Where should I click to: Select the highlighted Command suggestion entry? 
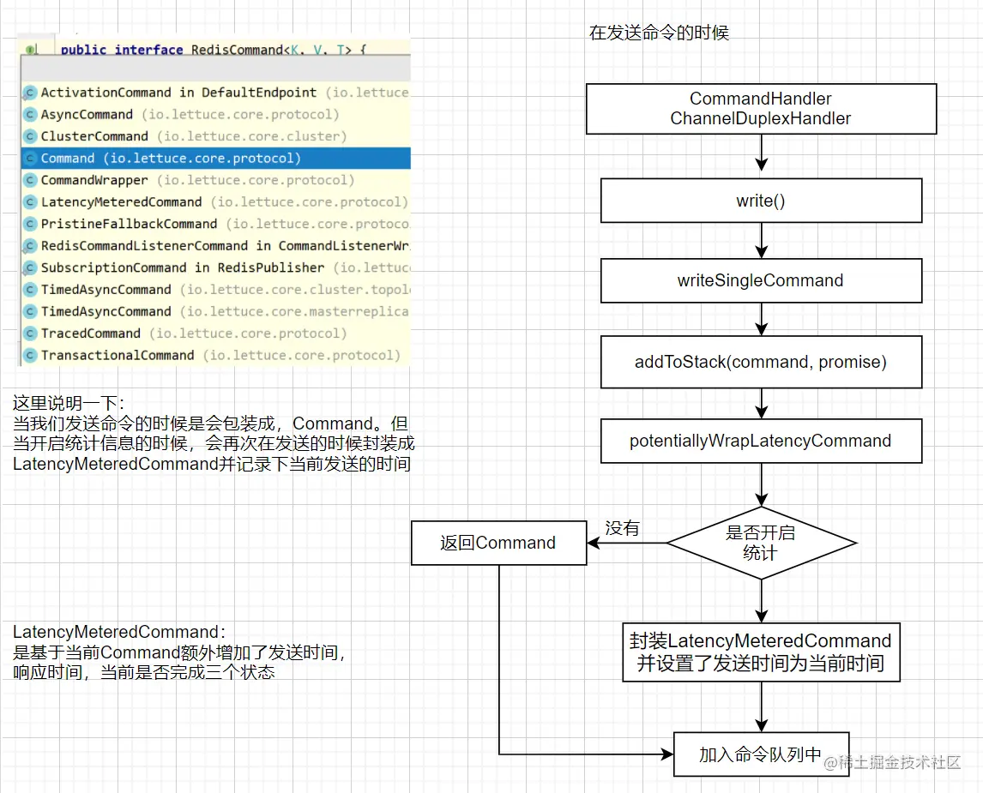tap(172, 158)
